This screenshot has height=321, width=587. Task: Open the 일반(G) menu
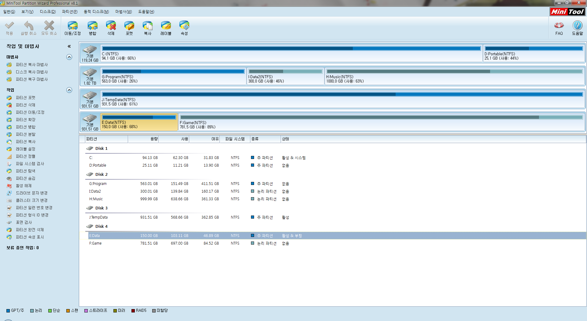(9, 12)
